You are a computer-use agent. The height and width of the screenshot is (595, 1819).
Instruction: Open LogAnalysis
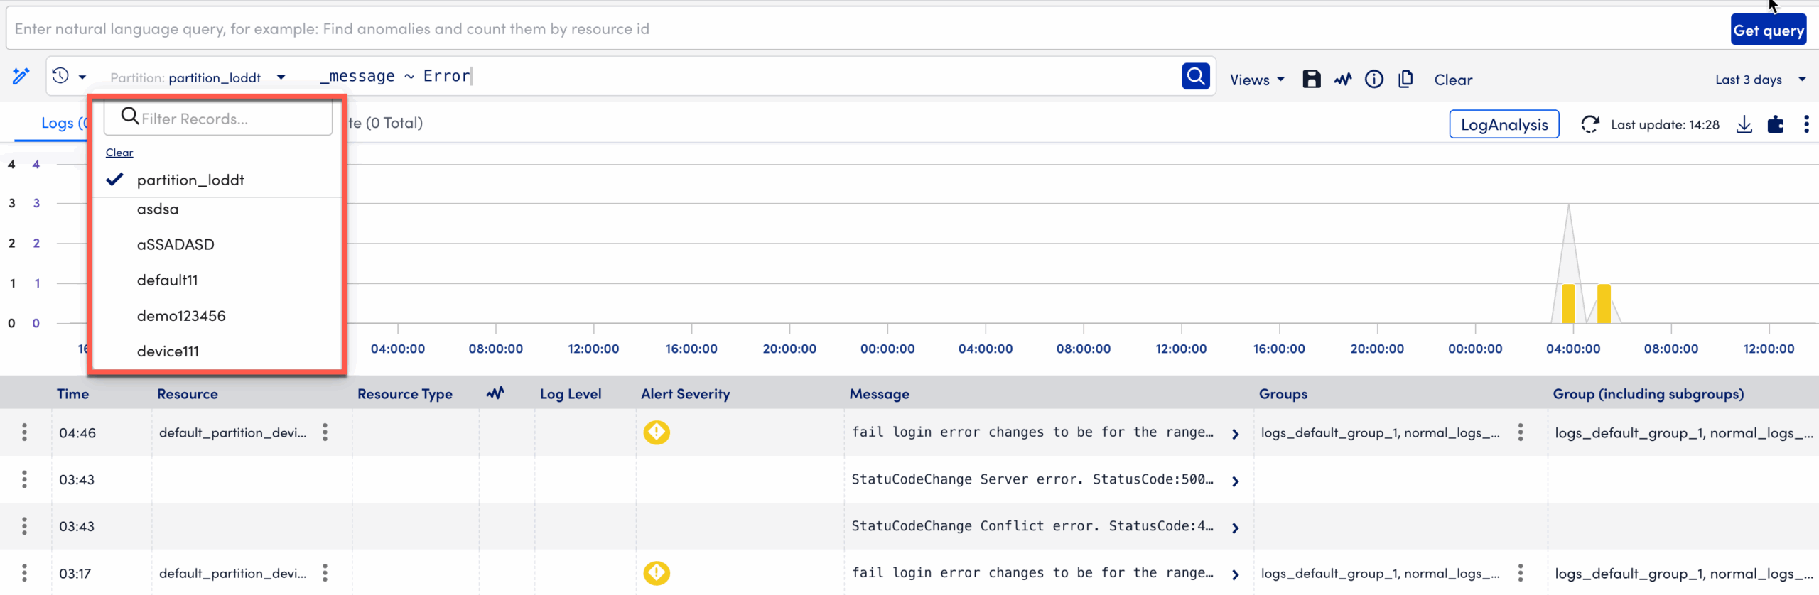1504,124
